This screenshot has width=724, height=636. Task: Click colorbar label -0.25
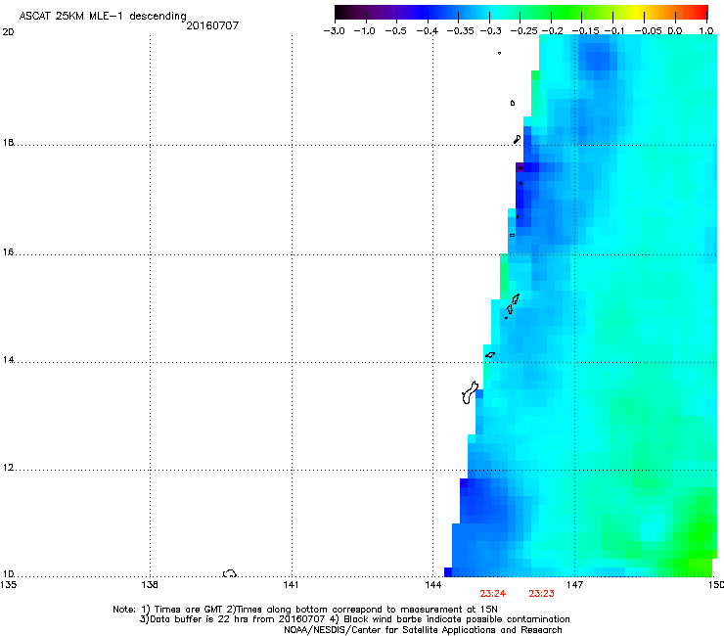(x=523, y=31)
